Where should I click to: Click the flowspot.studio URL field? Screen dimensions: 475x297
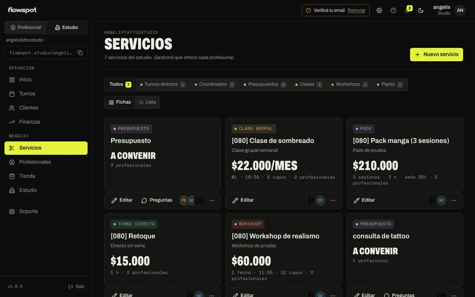coord(46,53)
